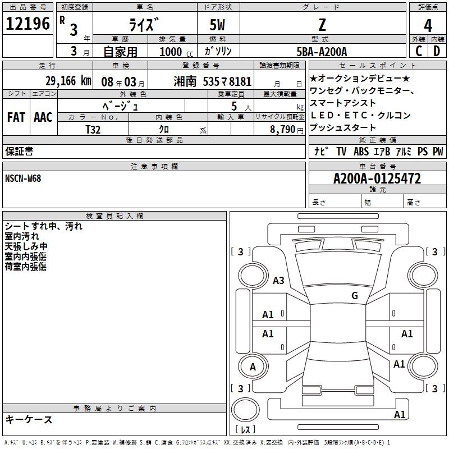Image resolution: width=449 pixels, height=449 pixels.
Task: Select the 譲渡書類期限 header
Action: coord(280,65)
